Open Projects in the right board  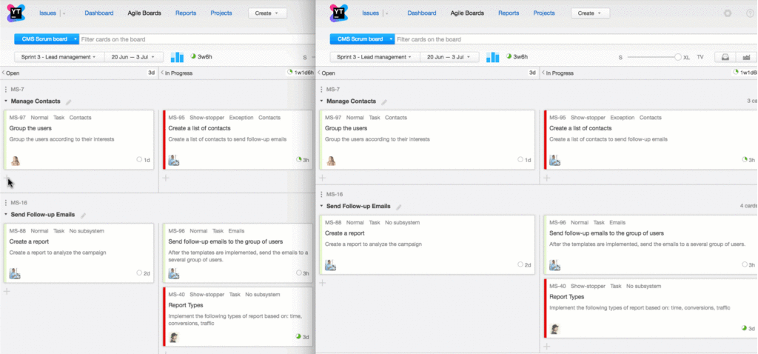(x=544, y=13)
